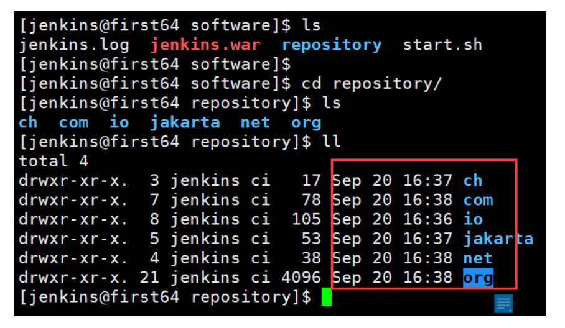Click 'net' in the short ls listing
Image resolution: width=565 pixels, height=328 pixels.
256,122
